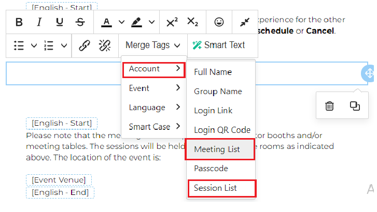This screenshot has height=212, width=377.
Task: Click the superscript formatting icon
Action: tap(172, 22)
